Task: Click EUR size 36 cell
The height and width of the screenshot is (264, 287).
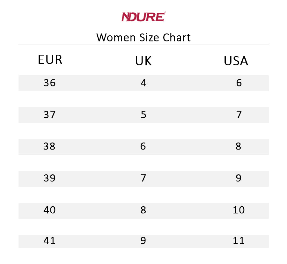Action: 49,83
